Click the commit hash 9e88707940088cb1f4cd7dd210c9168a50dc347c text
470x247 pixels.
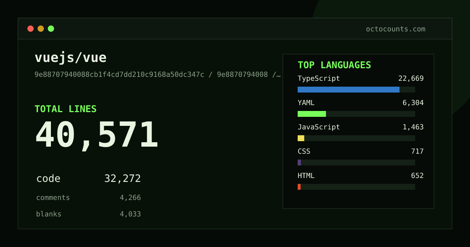tap(119, 74)
